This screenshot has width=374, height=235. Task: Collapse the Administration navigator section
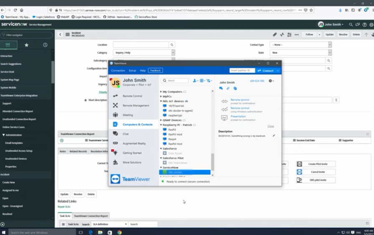click(4, 135)
